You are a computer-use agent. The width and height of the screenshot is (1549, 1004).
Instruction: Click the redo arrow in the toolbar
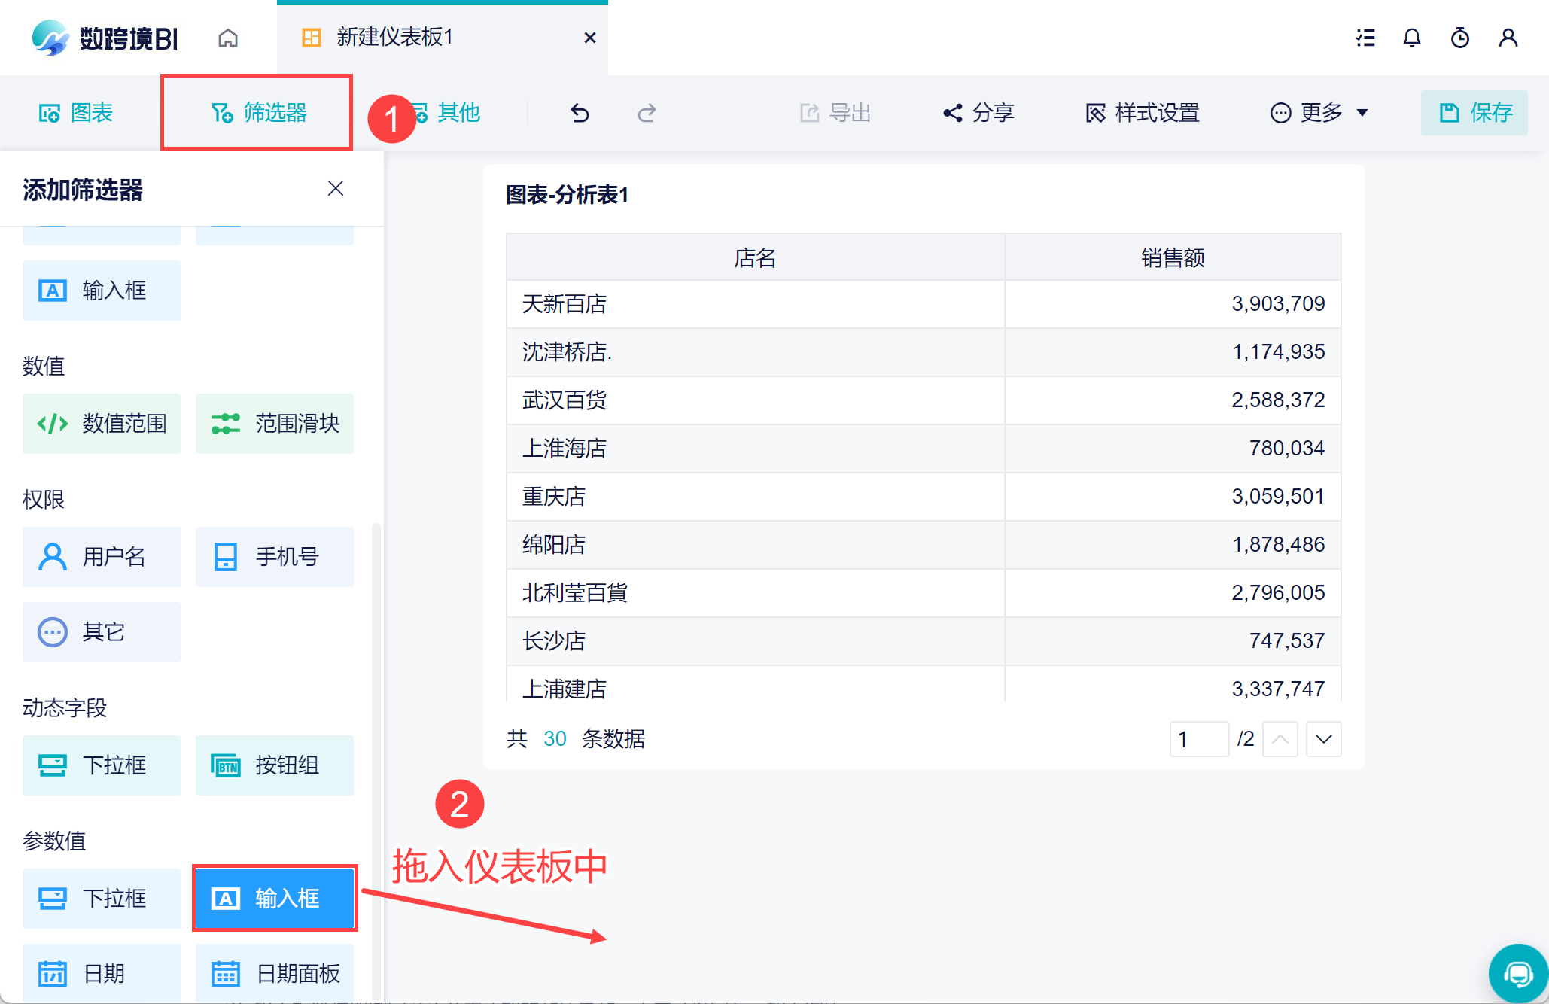(x=647, y=113)
